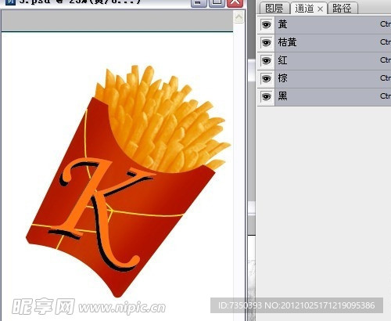Maximize the document window
The width and height of the screenshot is (391, 321).
click(217, 2)
